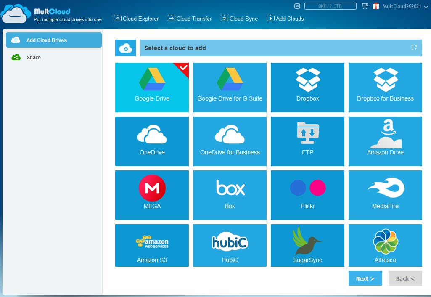The image size is (431, 297).
Task: Open the Add Clouds tab
Action: click(x=286, y=19)
